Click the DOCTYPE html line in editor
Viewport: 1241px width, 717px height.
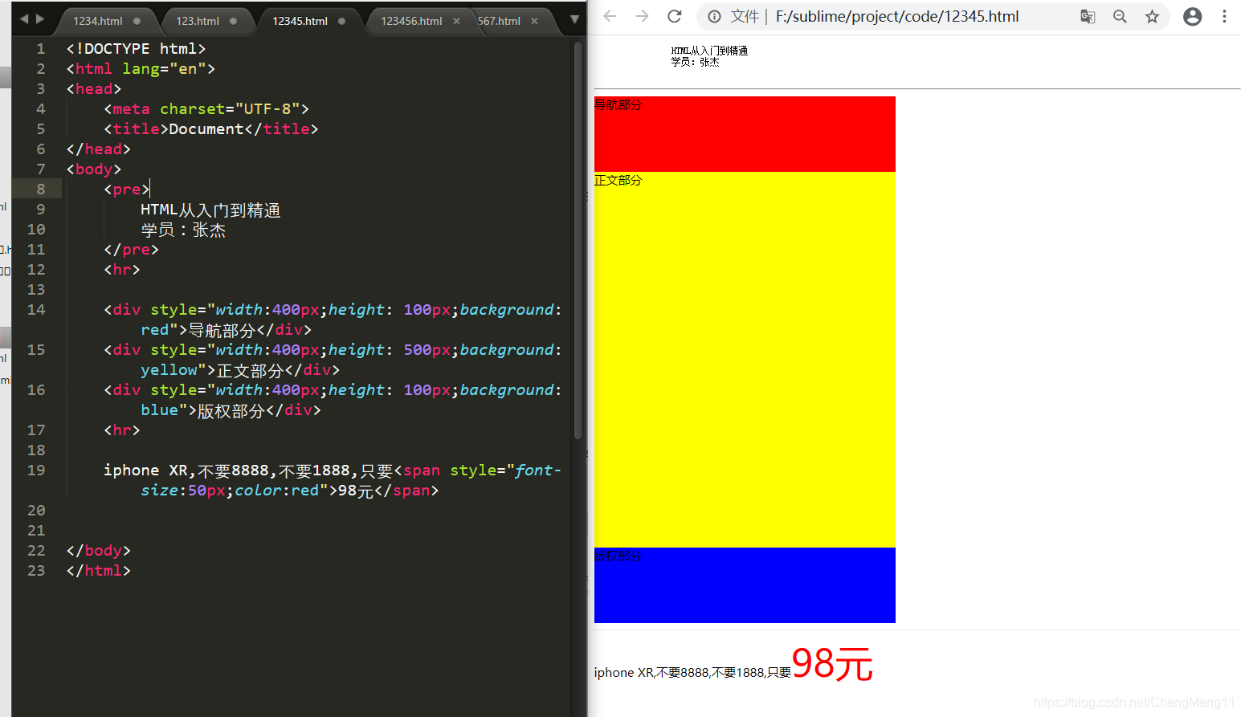pyautogui.click(x=136, y=48)
